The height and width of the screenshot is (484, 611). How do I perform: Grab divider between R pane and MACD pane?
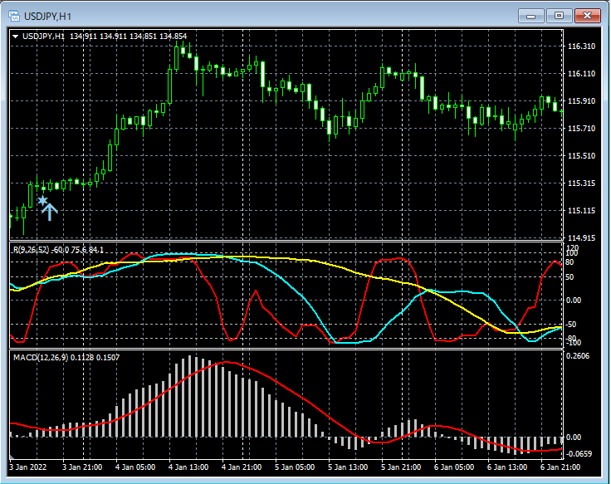282,350
